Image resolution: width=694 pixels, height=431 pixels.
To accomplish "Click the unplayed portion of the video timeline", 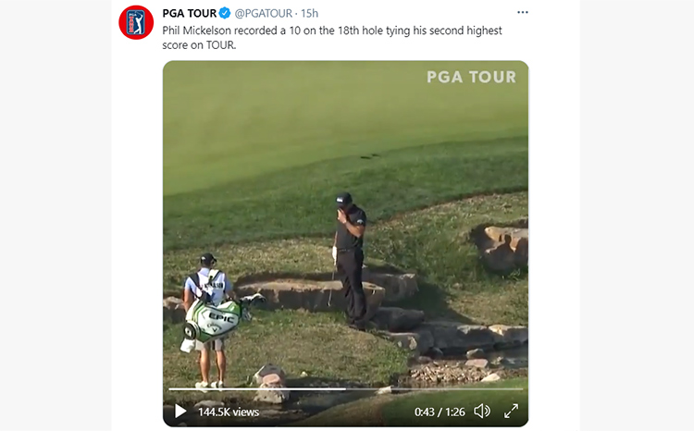I will point(434,389).
